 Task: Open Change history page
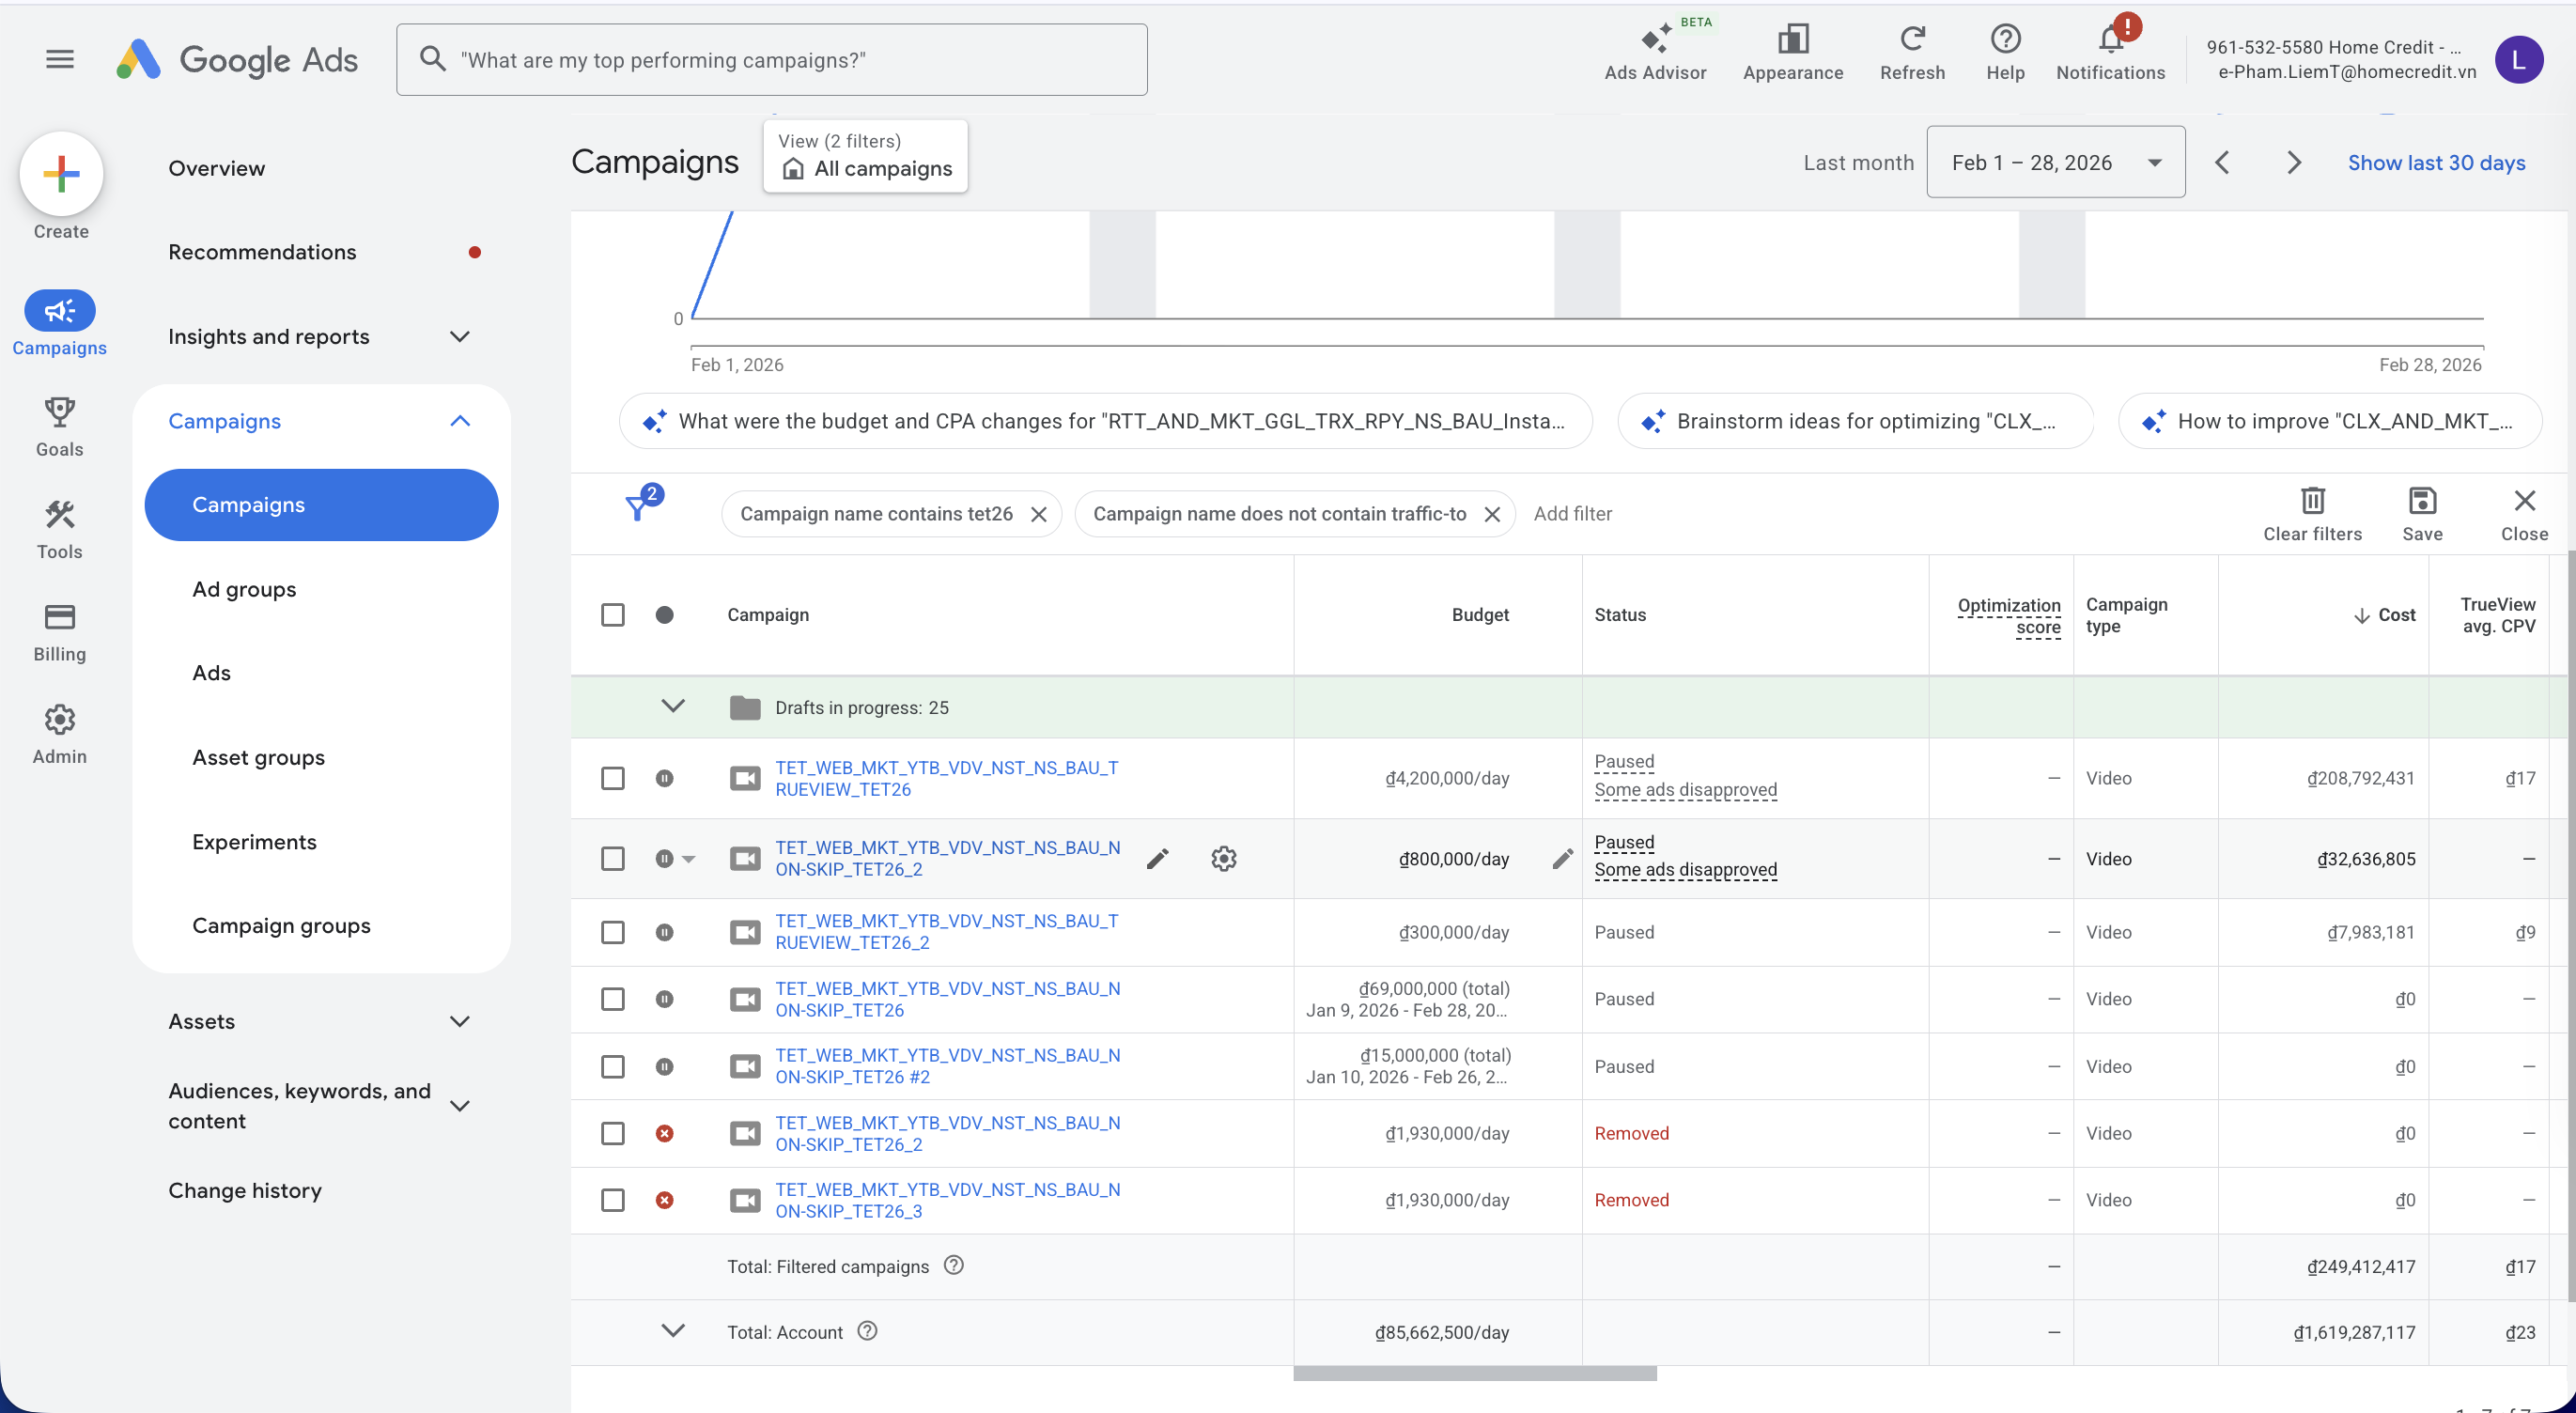pyautogui.click(x=245, y=1191)
